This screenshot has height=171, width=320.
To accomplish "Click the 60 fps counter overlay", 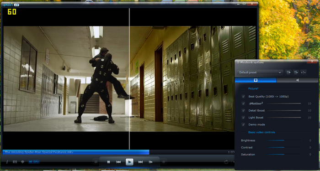I will [12, 12].
